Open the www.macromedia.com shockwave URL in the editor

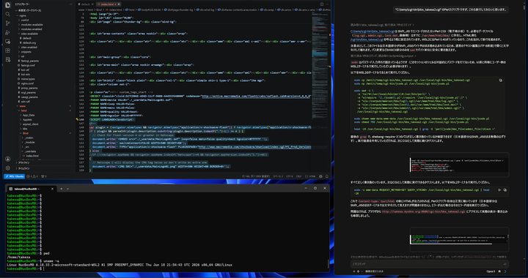click(x=254, y=147)
